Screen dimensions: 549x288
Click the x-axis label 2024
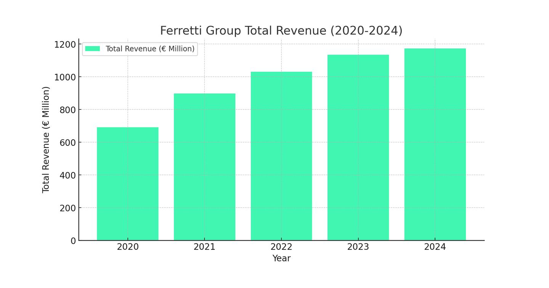click(435, 247)
